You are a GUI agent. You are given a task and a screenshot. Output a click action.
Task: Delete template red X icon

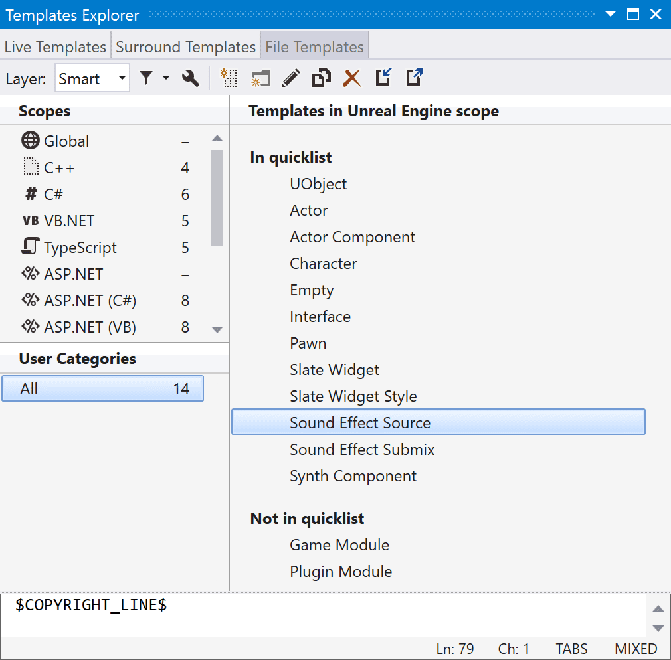click(x=352, y=78)
